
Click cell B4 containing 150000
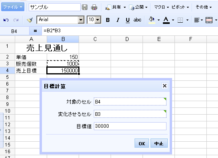[x=63, y=70]
